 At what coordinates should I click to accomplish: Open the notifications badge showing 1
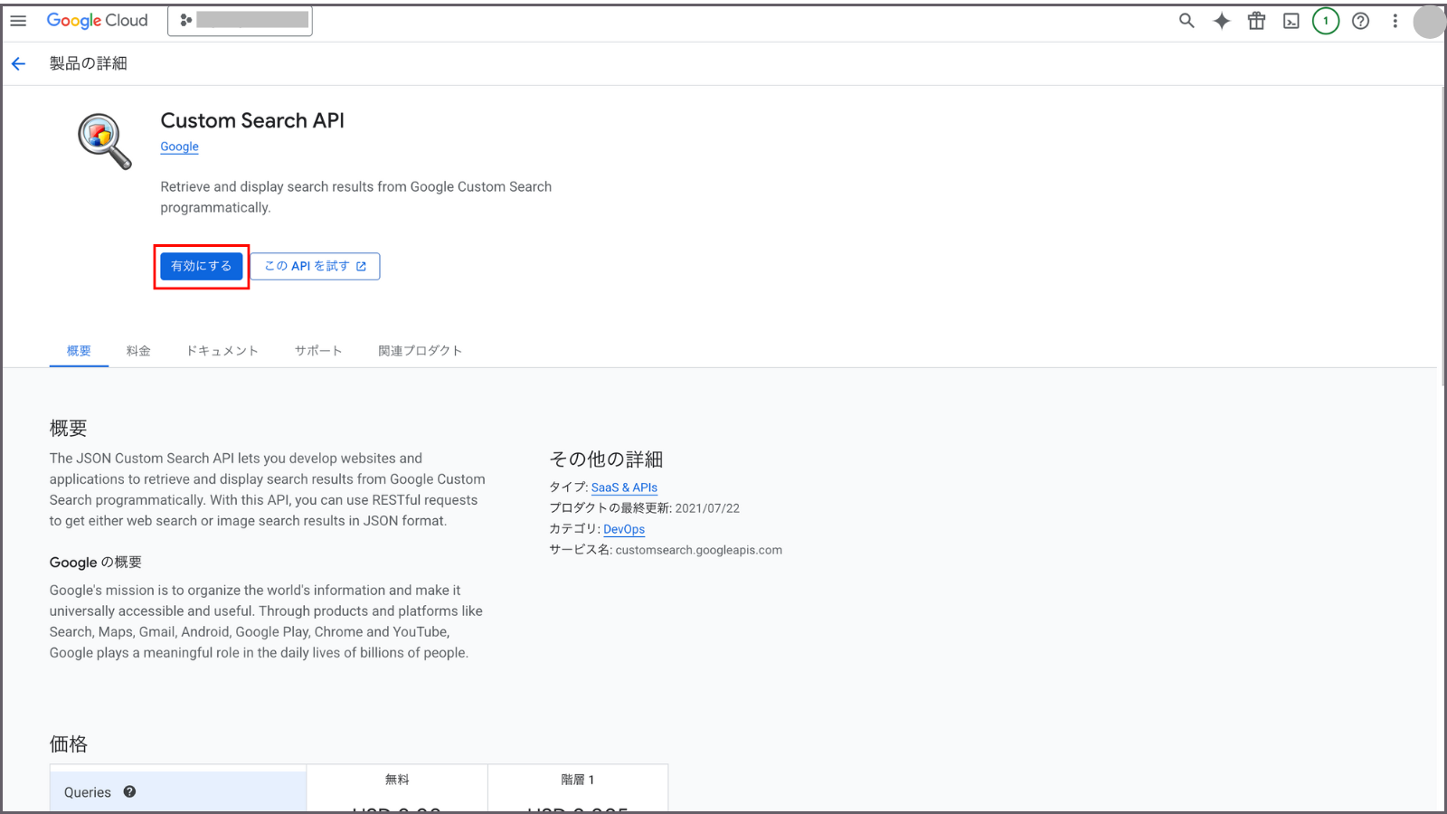(1326, 21)
